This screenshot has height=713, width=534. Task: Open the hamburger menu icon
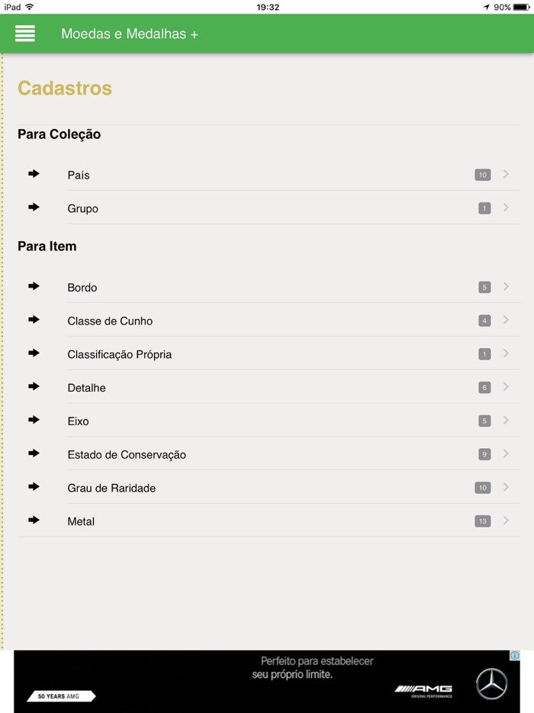[x=25, y=34]
